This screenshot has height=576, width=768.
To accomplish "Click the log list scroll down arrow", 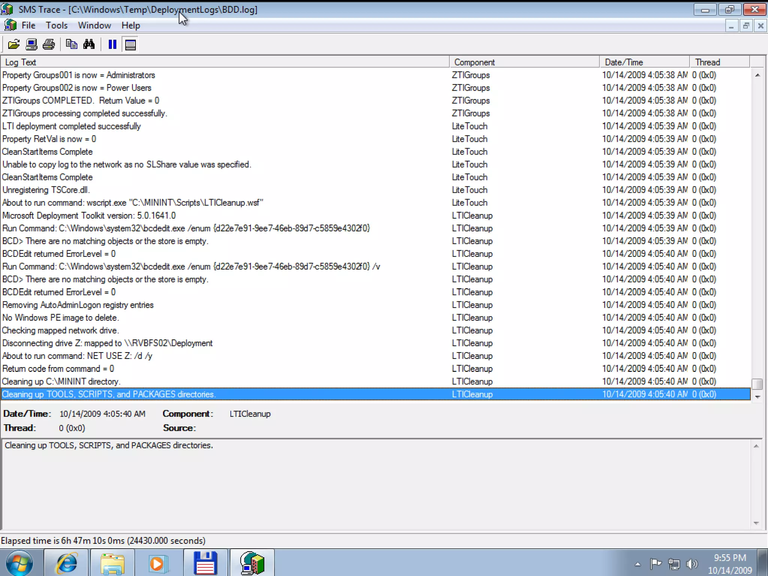I will (x=757, y=397).
